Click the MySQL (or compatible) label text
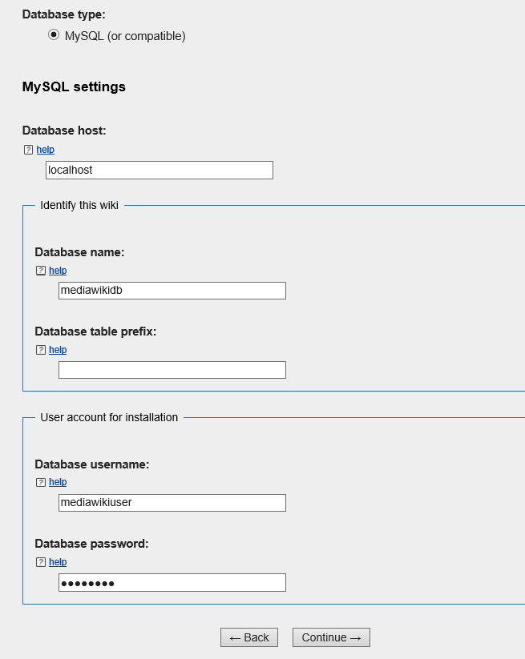This screenshot has height=659, width=525. point(125,36)
